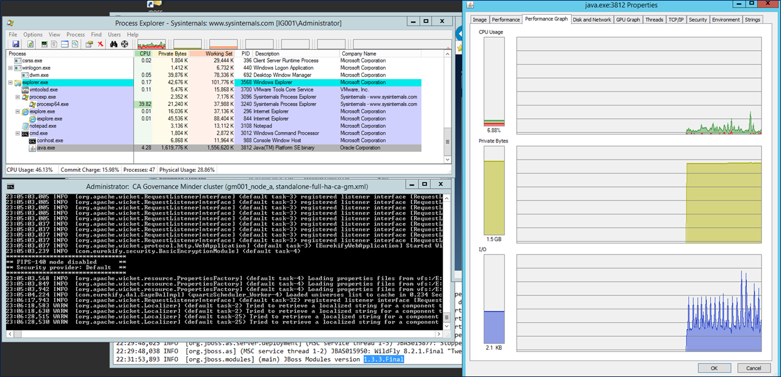781x377 pixels.
Task: Click the Refresh Now toolbar icon
Action: pyautogui.click(x=30, y=44)
